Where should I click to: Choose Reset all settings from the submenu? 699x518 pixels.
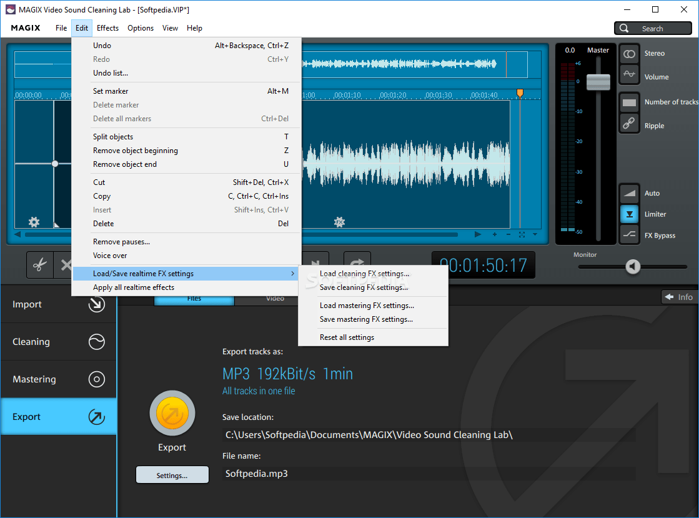tap(348, 337)
